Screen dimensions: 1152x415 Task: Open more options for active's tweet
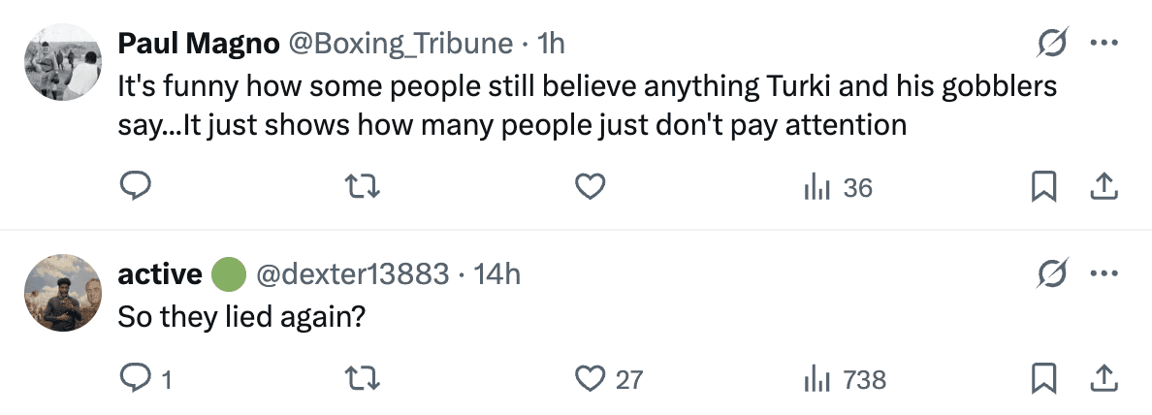pyautogui.click(x=1104, y=274)
